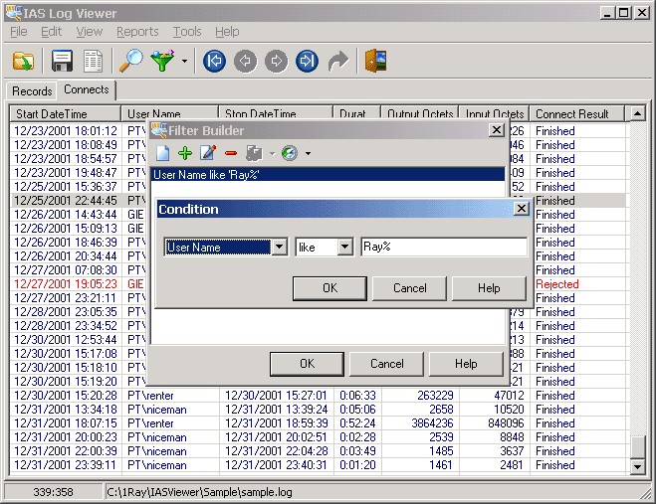Click the exit door icon
This screenshot has height=504, width=656.
point(374,62)
